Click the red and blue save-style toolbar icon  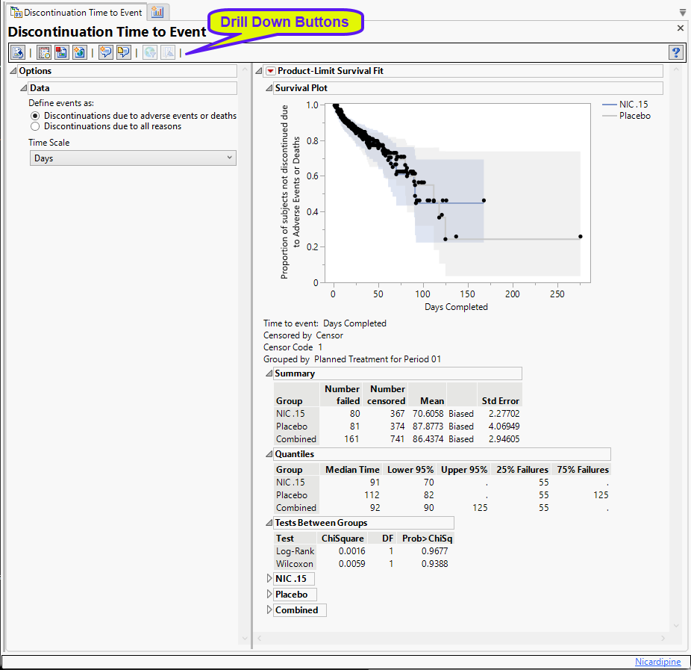click(61, 52)
